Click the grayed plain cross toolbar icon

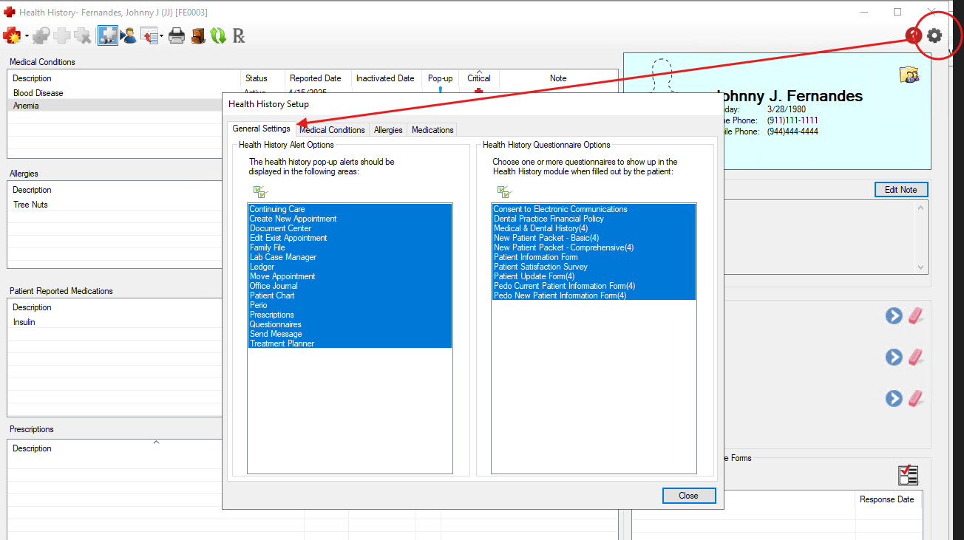pos(62,35)
